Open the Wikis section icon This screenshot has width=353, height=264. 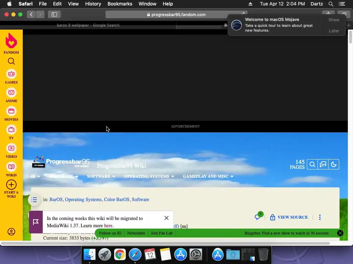[11, 167]
